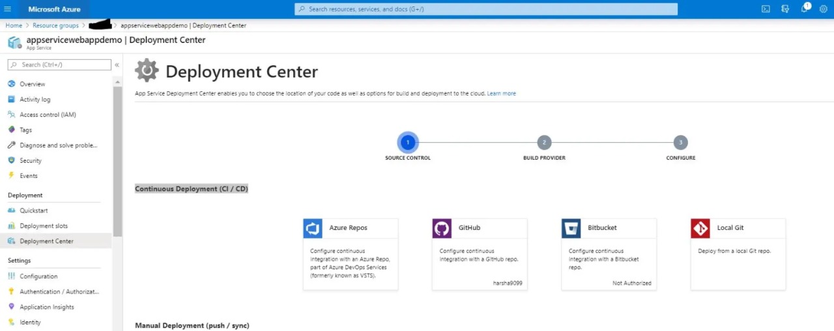
Task: Click step 3 Configure marker
Action: pyautogui.click(x=681, y=142)
